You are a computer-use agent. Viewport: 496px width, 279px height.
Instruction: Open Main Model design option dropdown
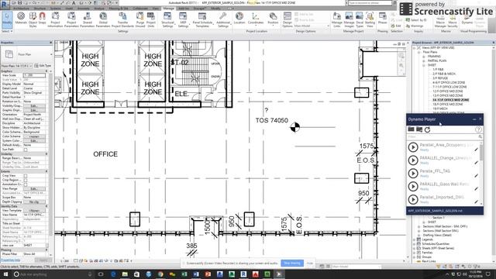(312, 26)
